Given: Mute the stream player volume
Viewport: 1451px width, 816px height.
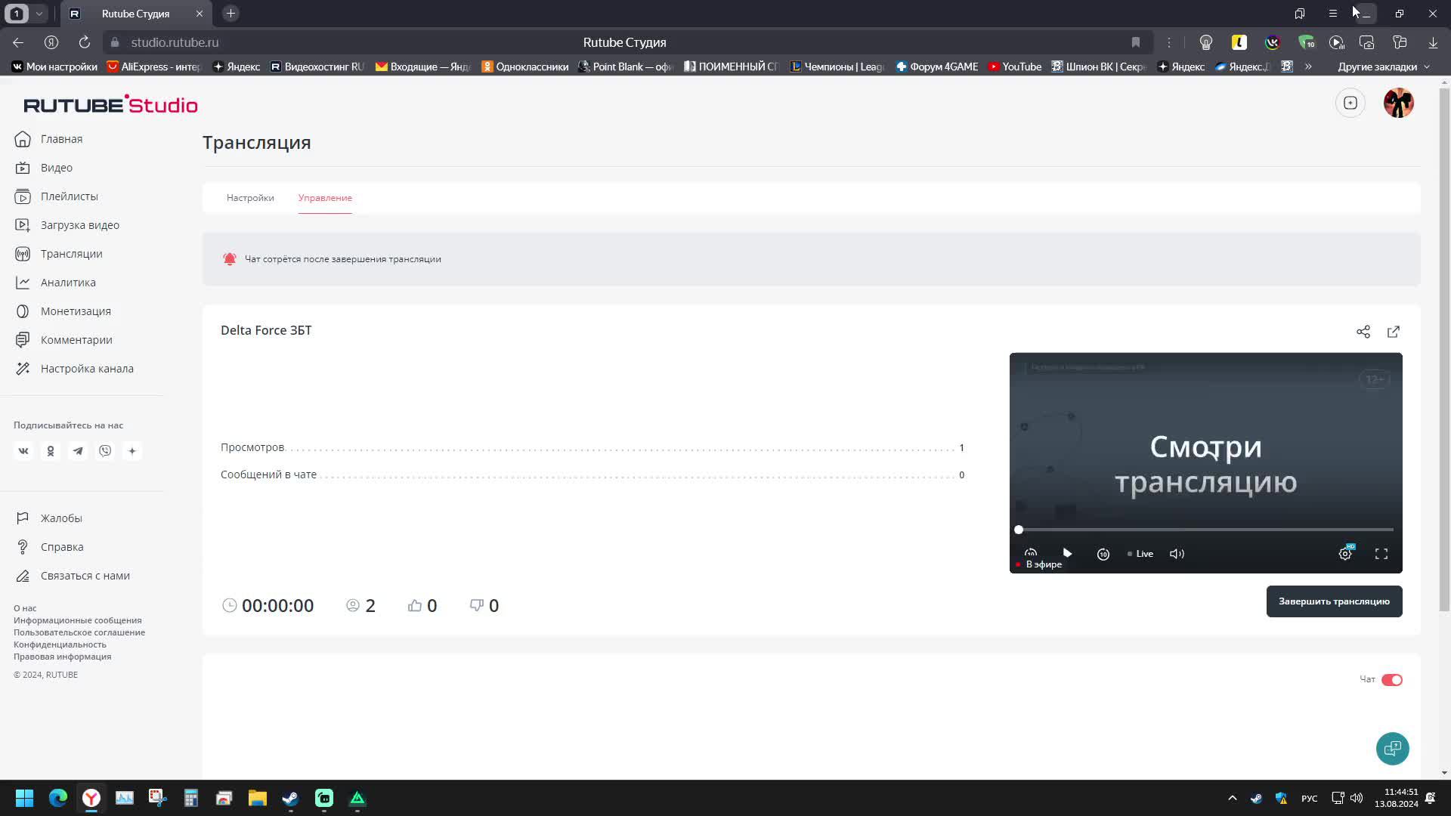Looking at the screenshot, I should coord(1177,554).
